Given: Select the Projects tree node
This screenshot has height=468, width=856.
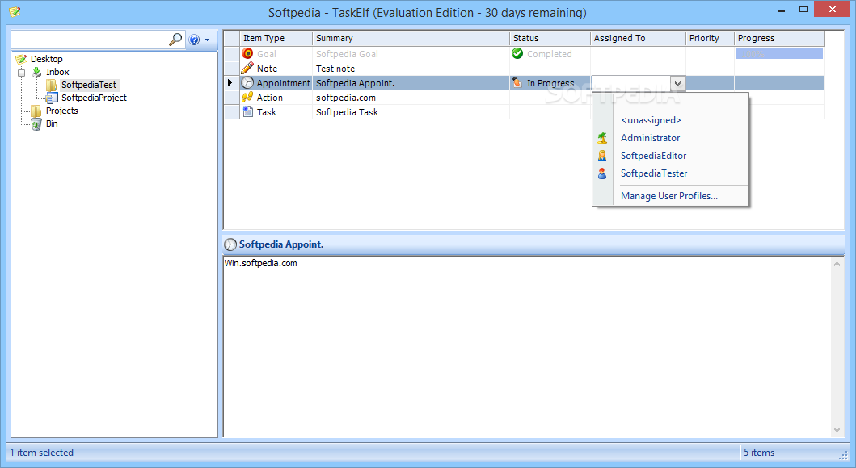Looking at the screenshot, I should [61, 111].
